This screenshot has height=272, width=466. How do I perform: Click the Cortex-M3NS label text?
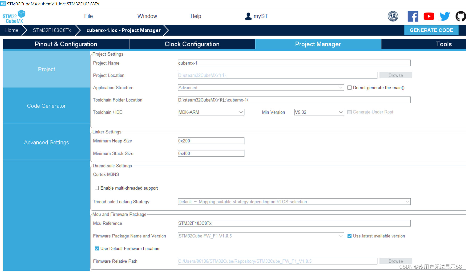106,174
